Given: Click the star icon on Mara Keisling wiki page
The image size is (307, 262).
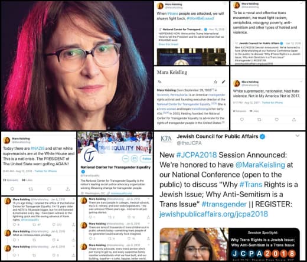Looking at the screenshot, I should tap(215, 82).
